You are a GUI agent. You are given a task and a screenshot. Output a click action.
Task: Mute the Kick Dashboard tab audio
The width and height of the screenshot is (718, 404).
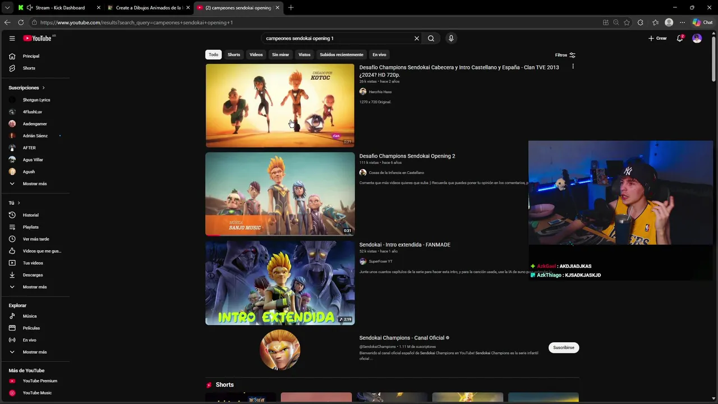pos(29,8)
